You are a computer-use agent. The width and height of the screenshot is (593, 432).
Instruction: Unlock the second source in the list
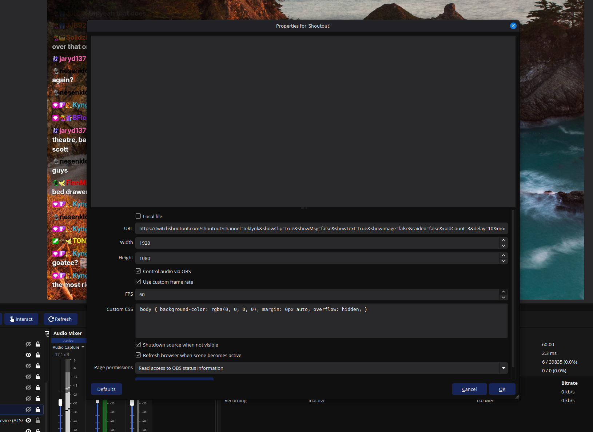point(38,355)
